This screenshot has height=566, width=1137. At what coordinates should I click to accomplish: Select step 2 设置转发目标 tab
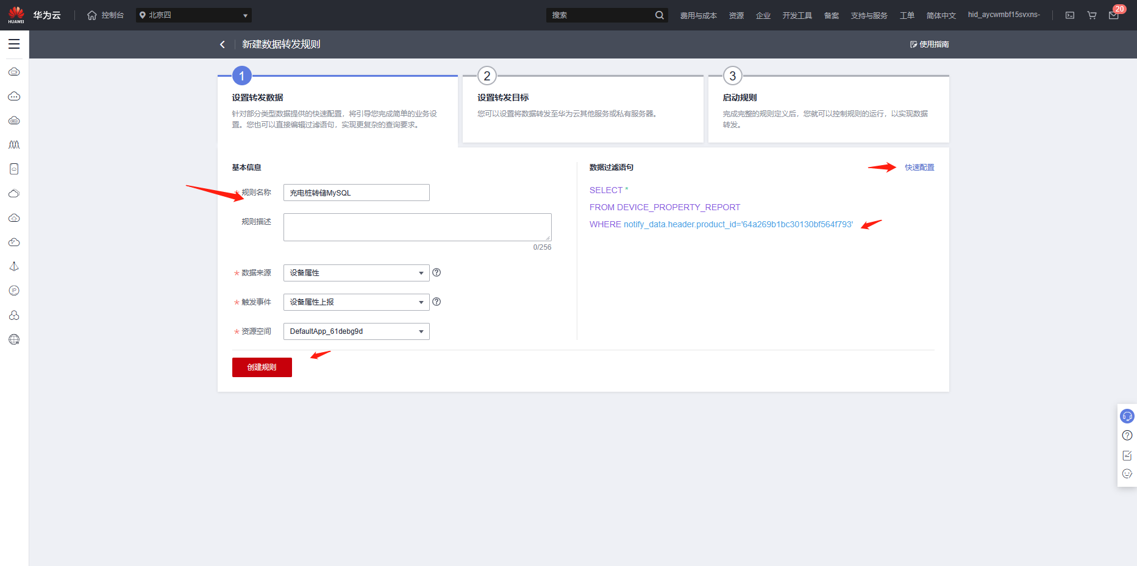point(583,109)
